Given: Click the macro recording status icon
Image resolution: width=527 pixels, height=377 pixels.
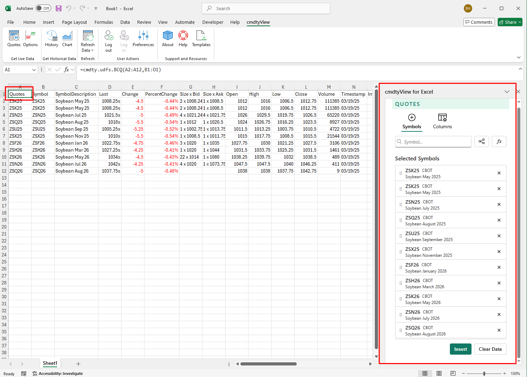Looking at the screenshot, I should [x=24, y=374].
